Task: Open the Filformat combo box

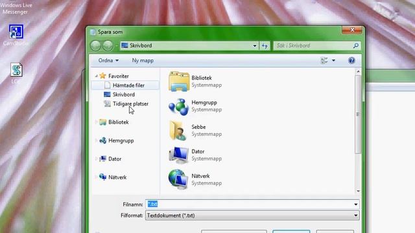Action: coord(252,216)
